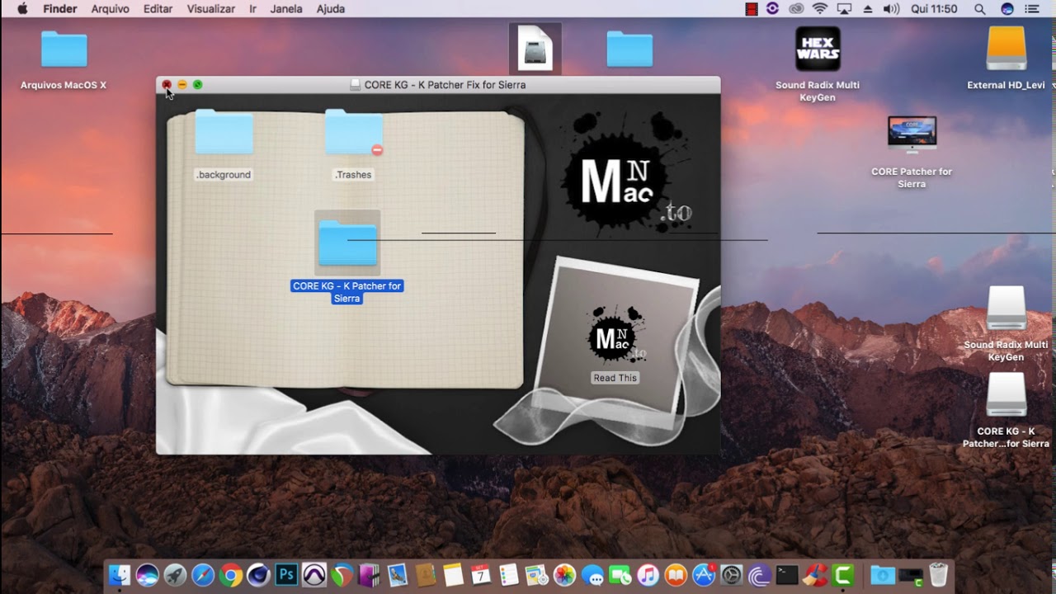The height and width of the screenshot is (594, 1056).
Task: Open Pro Tools from the Dock
Action: coord(314,575)
